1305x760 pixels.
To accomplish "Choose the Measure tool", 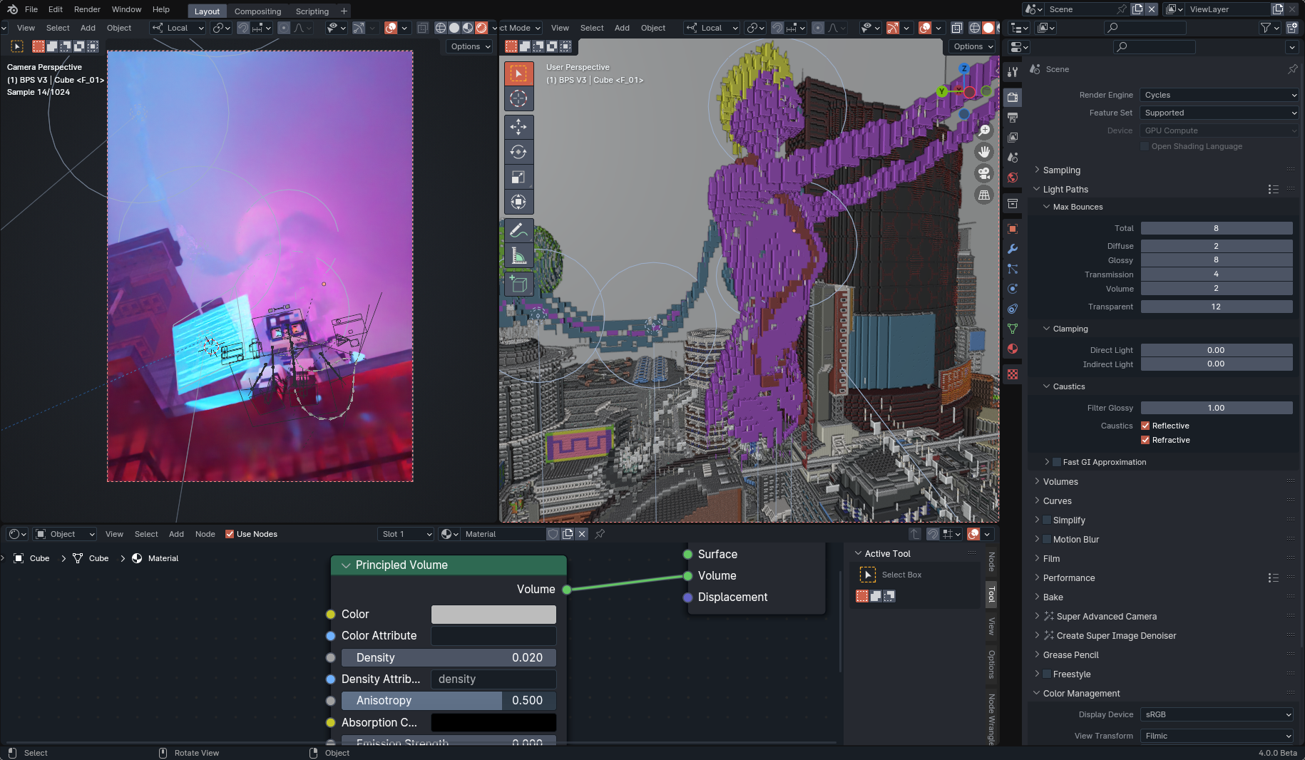I will [518, 255].
